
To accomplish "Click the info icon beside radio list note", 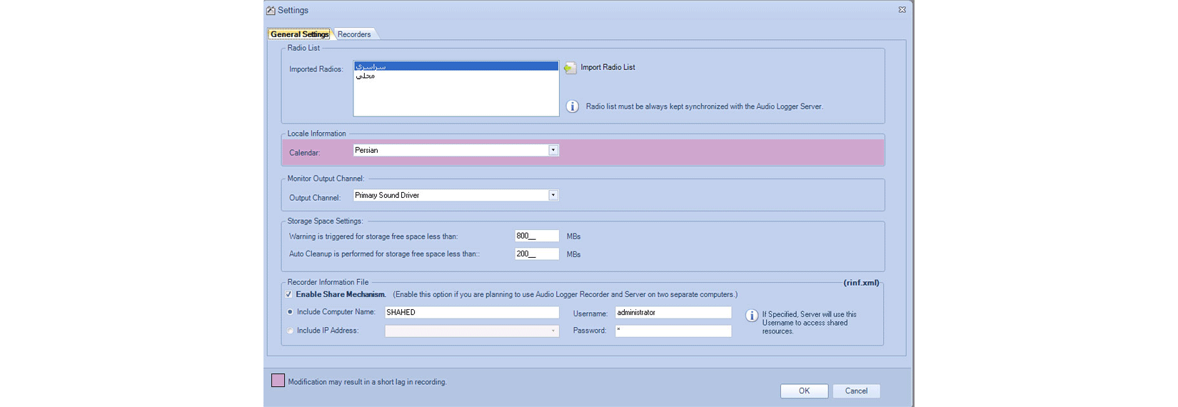I will point(573,106).
